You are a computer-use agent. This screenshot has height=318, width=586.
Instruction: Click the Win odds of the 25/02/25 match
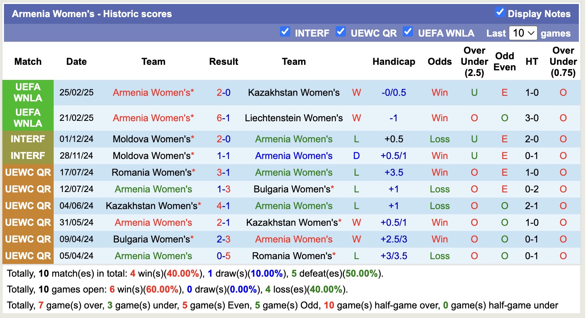(x=439, y=93)
